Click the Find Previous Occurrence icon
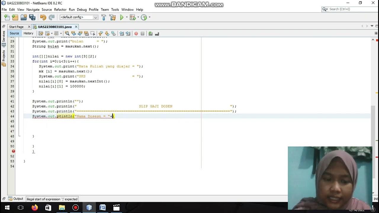 click(73, 33)
